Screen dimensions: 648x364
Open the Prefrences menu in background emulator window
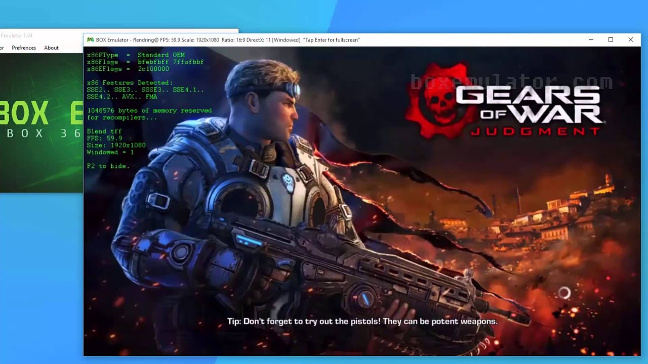(x=24, y=48)
